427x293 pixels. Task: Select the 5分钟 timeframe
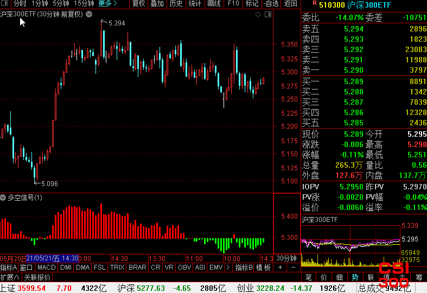pos(61,4)
